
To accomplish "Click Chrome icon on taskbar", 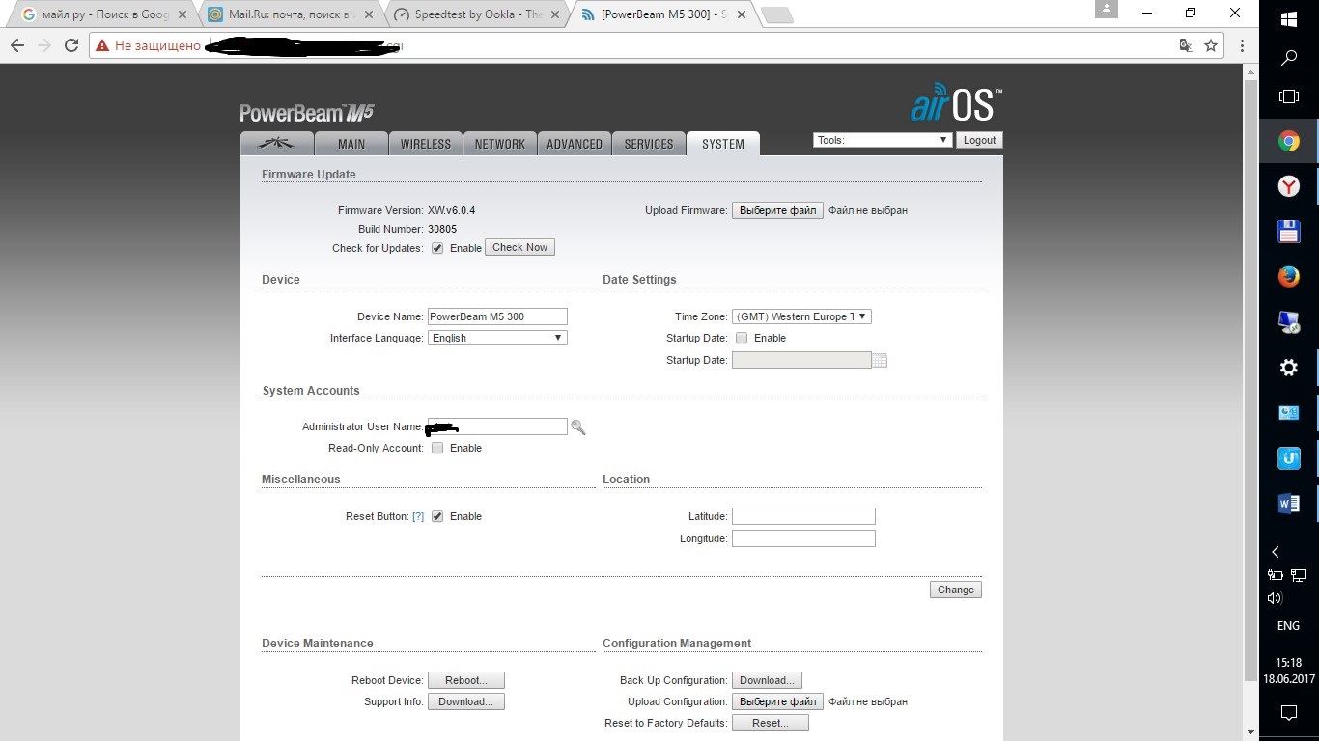I will pyautogui.click(x=1288, y=142).
